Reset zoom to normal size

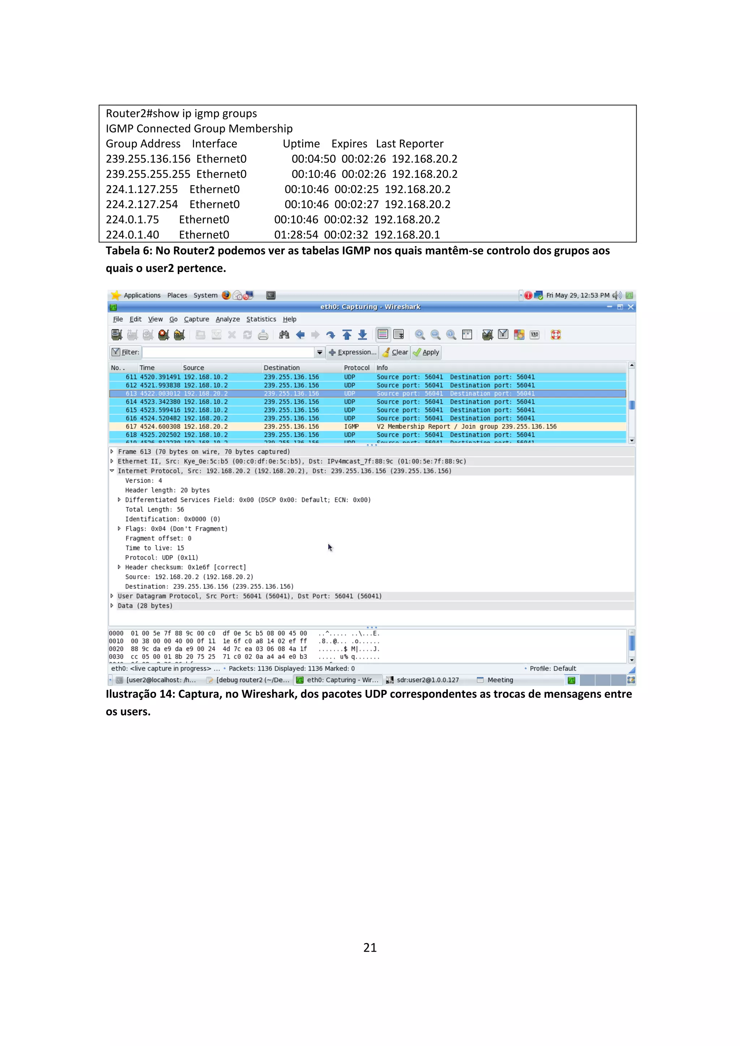[451, 335]
